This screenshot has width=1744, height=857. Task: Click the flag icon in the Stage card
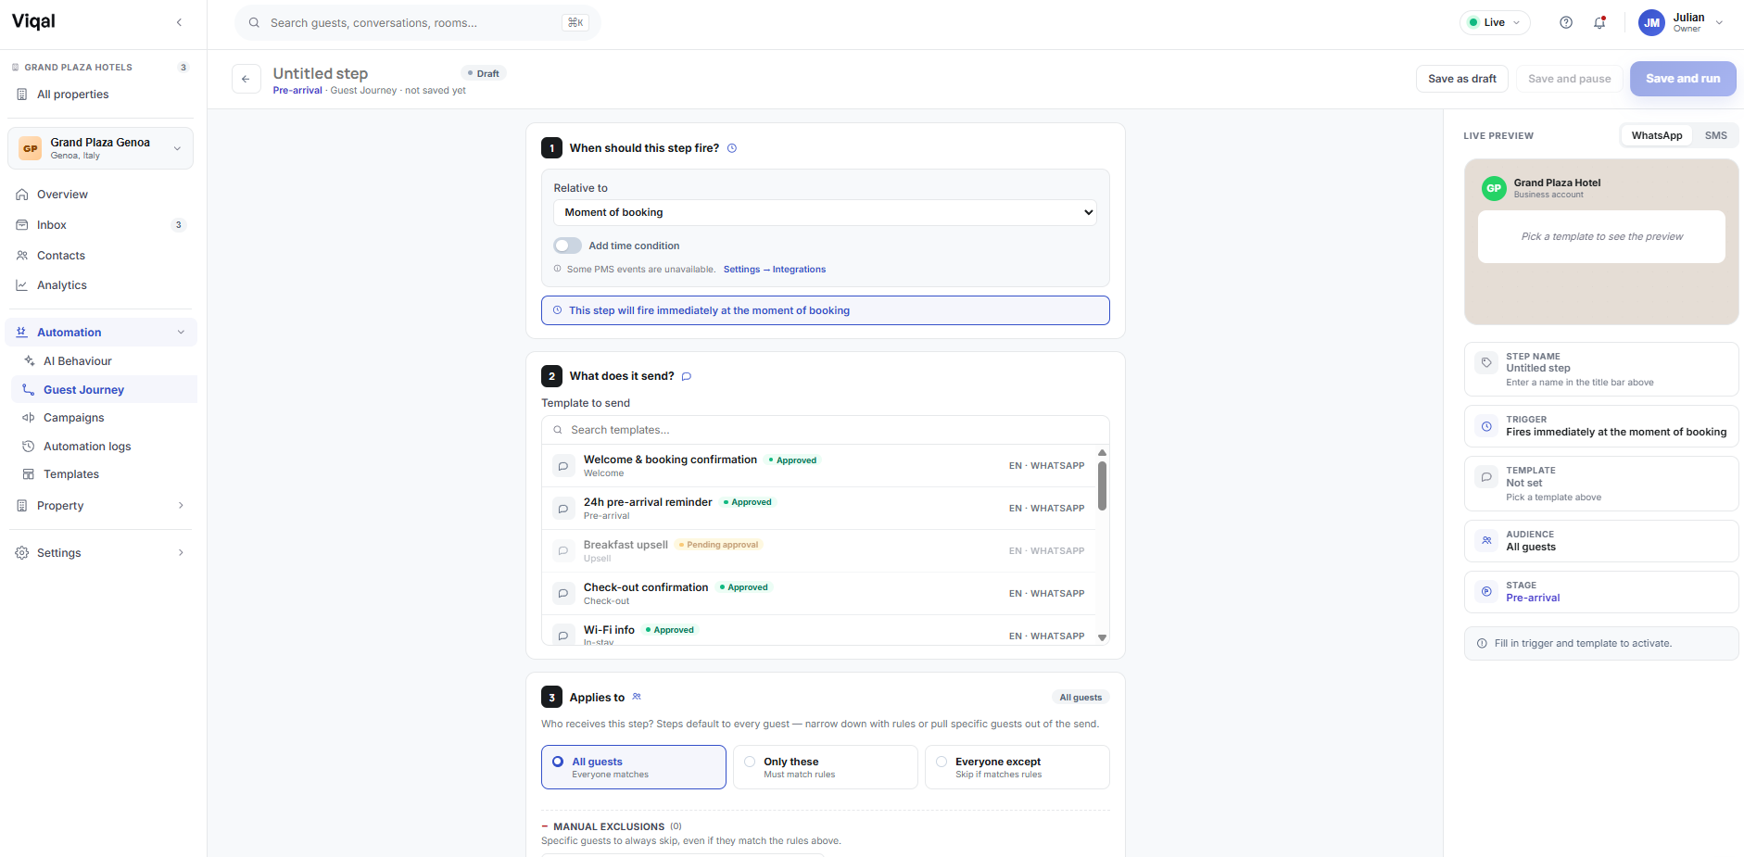(1486, 591)
